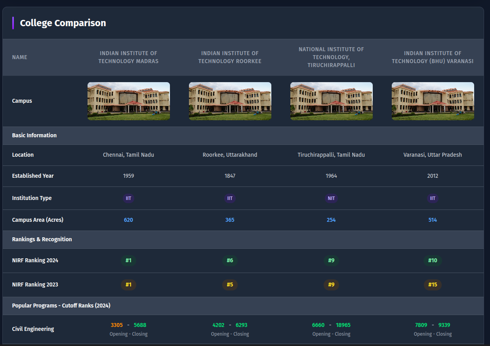View the IIT (BHU) Varanasi campus photo
Viewport: 490px width, 346px height.
pyautogui.click(x=433, y=101)
